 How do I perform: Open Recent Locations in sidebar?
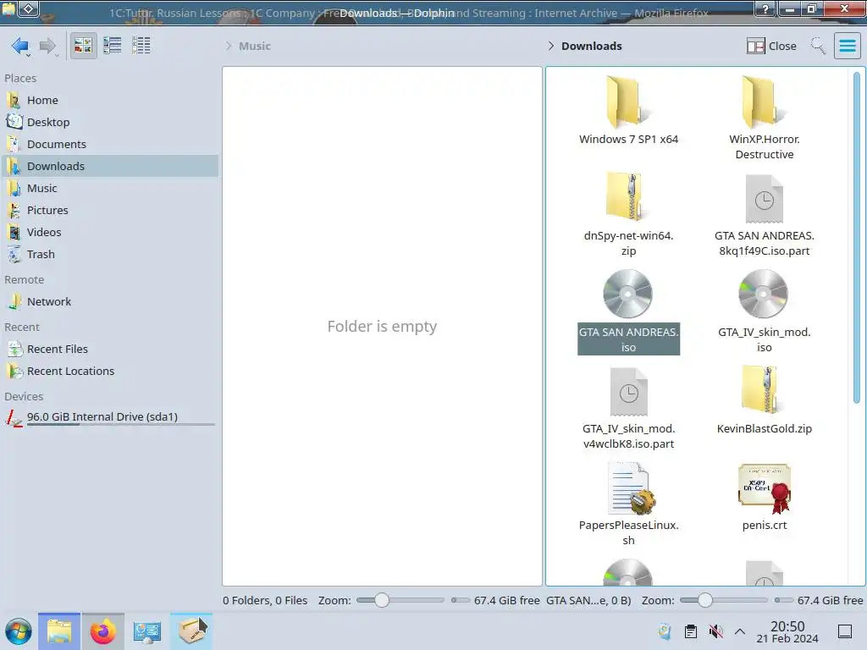pos(110,372)
